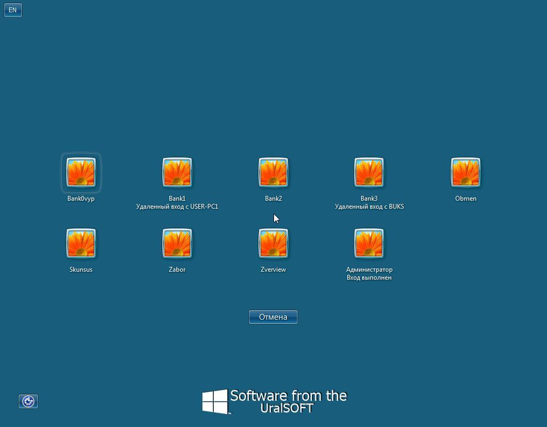
Task: Click the Отмена cancel button
Action: [x=273, y=317]
